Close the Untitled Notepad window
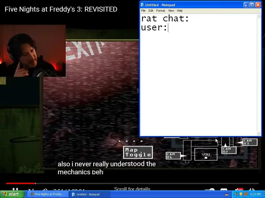265x198 pixels. pos(258,5)
